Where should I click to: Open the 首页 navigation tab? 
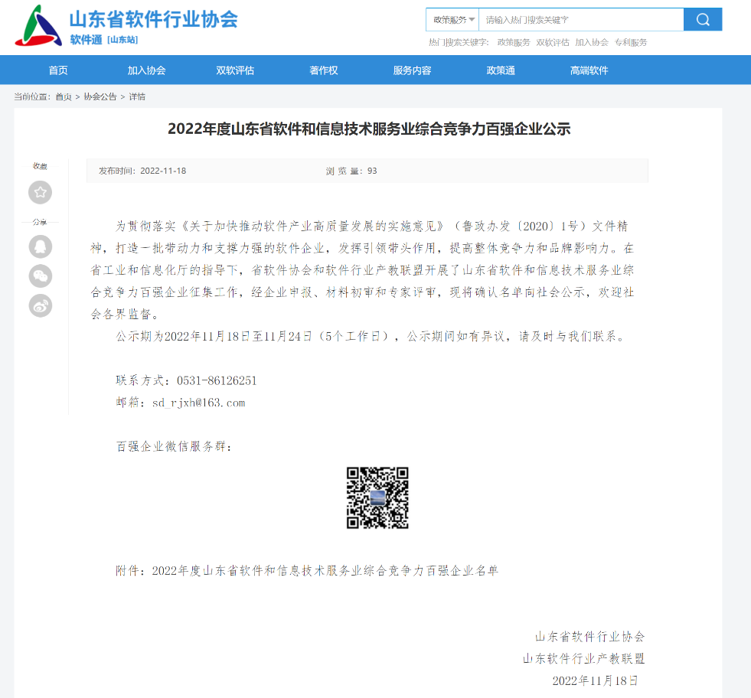58,70
